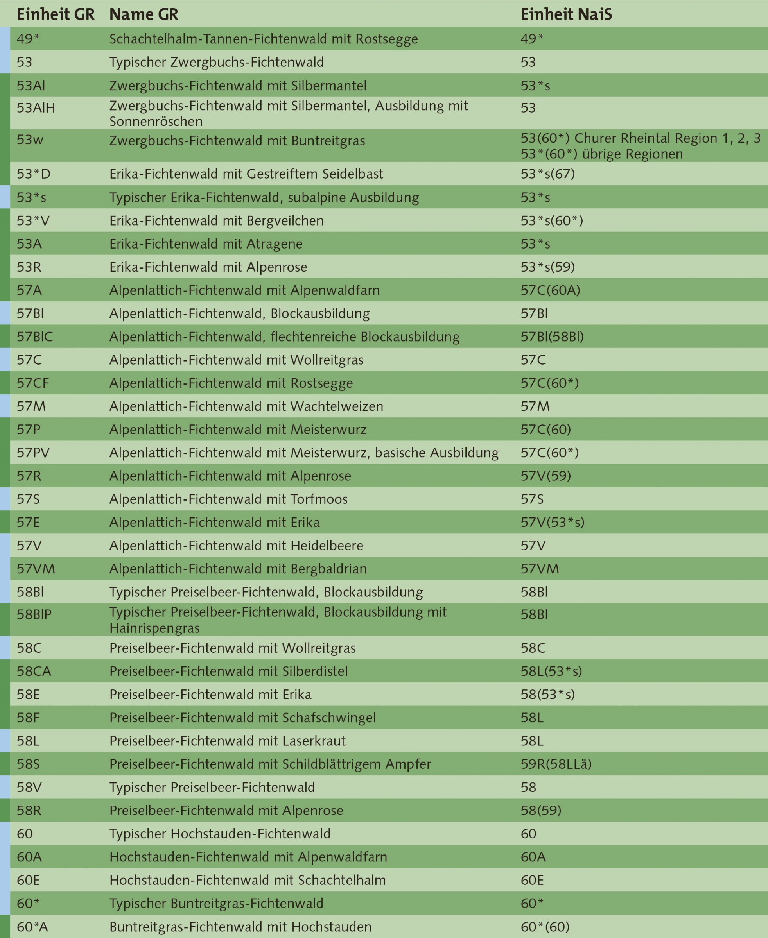Click the 'Einheit NaiS' column header
Viewport: 768px width, 938px height.
(x=566, y=14)
